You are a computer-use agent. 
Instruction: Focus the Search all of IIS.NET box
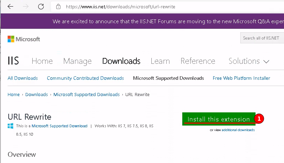click(x=262, y=38)
